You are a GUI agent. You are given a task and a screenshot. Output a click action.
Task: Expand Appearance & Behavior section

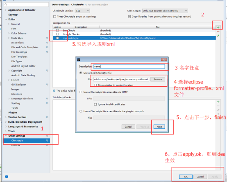click(6, 10)
